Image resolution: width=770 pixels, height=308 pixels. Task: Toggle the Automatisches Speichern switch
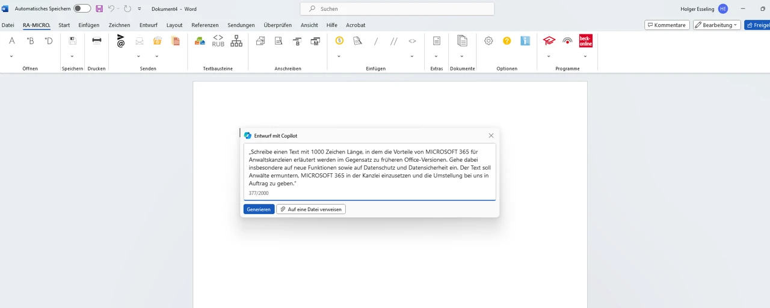tap(82, 9)
